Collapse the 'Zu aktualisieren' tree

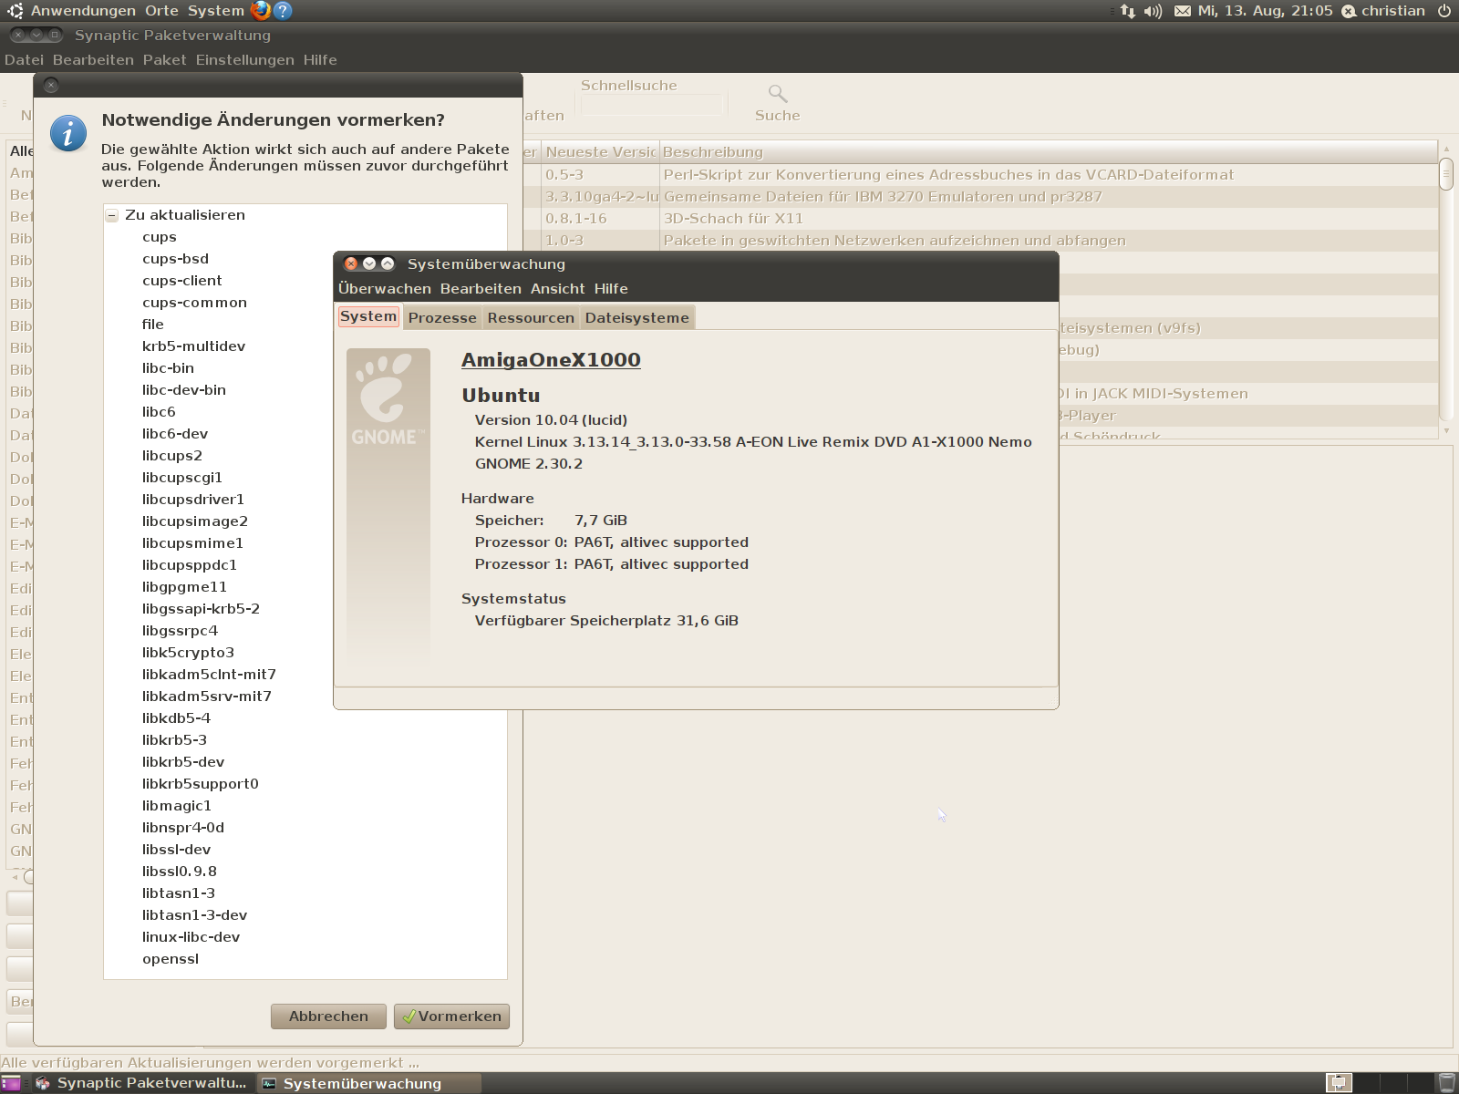click(112, 216)
